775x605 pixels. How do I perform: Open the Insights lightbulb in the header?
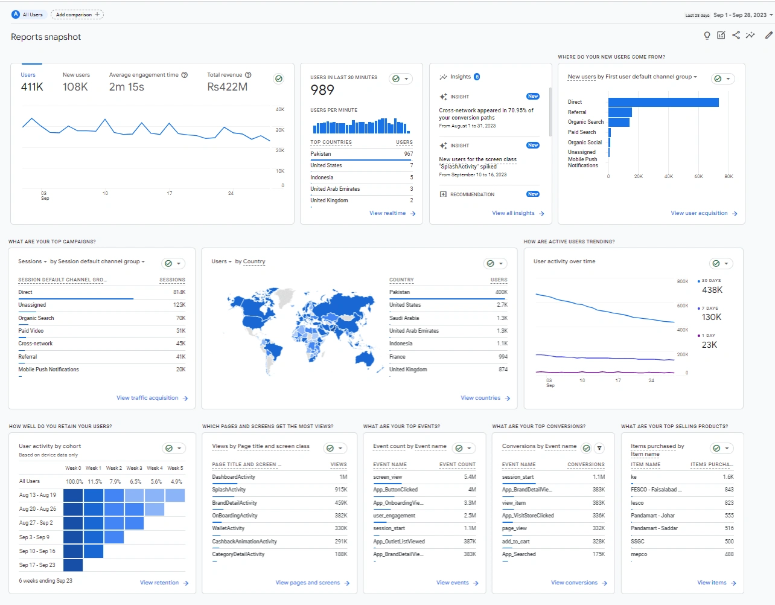click(x=707, y=36)
